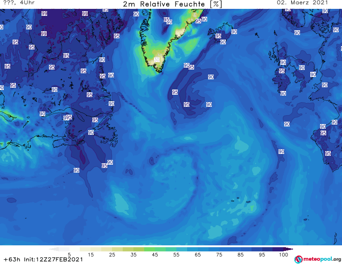Click the legend value '45'
Screen dimensions: 342x264
pos(155,255)
